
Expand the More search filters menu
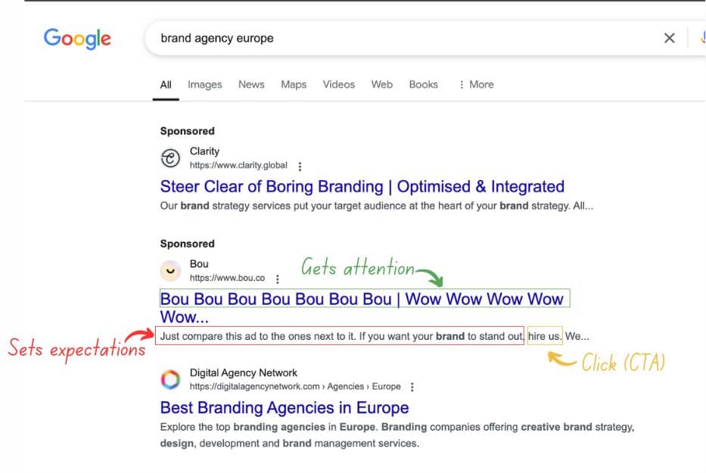(x=476, y=85)
